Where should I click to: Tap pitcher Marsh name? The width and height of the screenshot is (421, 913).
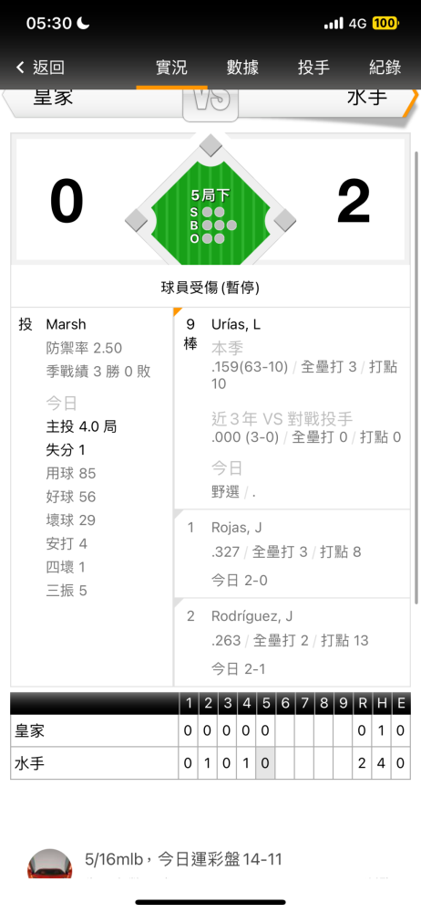pos(66,324)
